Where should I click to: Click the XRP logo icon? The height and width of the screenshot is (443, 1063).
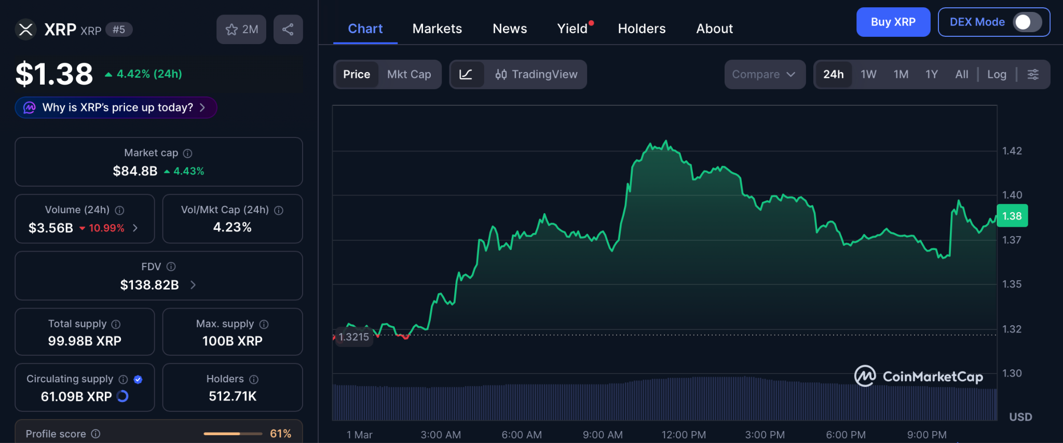pyautogui.click(x=25, y=30)
